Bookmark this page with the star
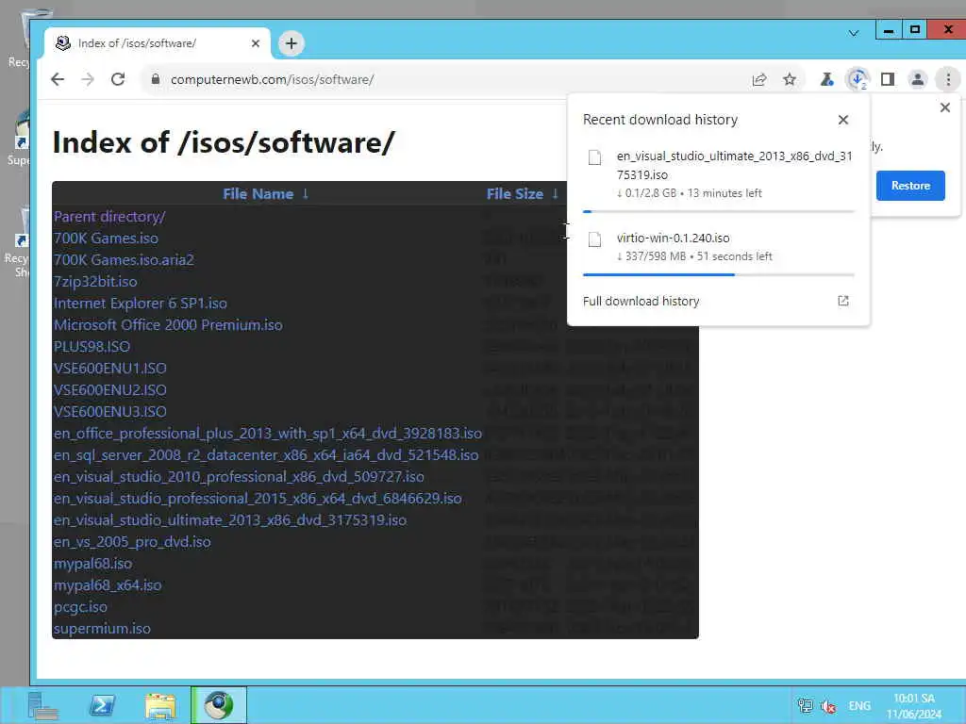The image size is (966, 724). [790, 79]
